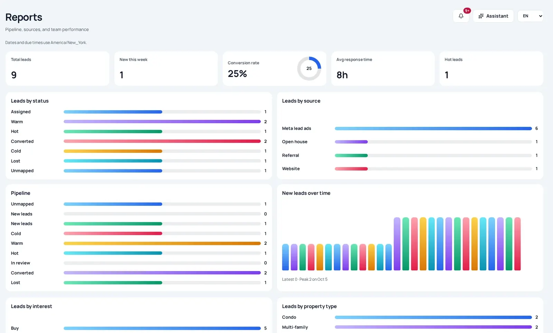The width and height of the screenshot is (553, 333).
Task: Click the Open house source label
Action: (x=294, y=142)
